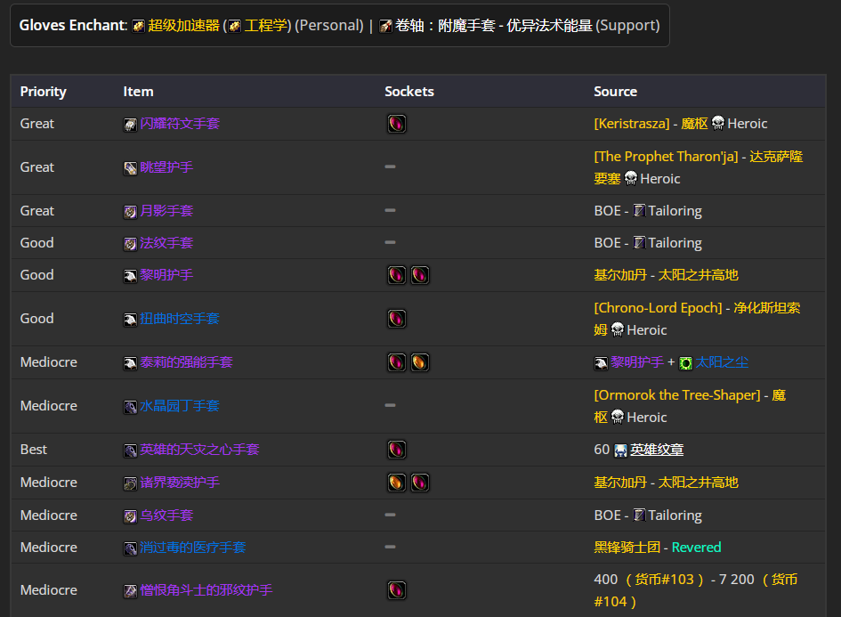Open the 太阳之尘 link
The width and height of the screenshot is (841, 617).
pos(722,362)
